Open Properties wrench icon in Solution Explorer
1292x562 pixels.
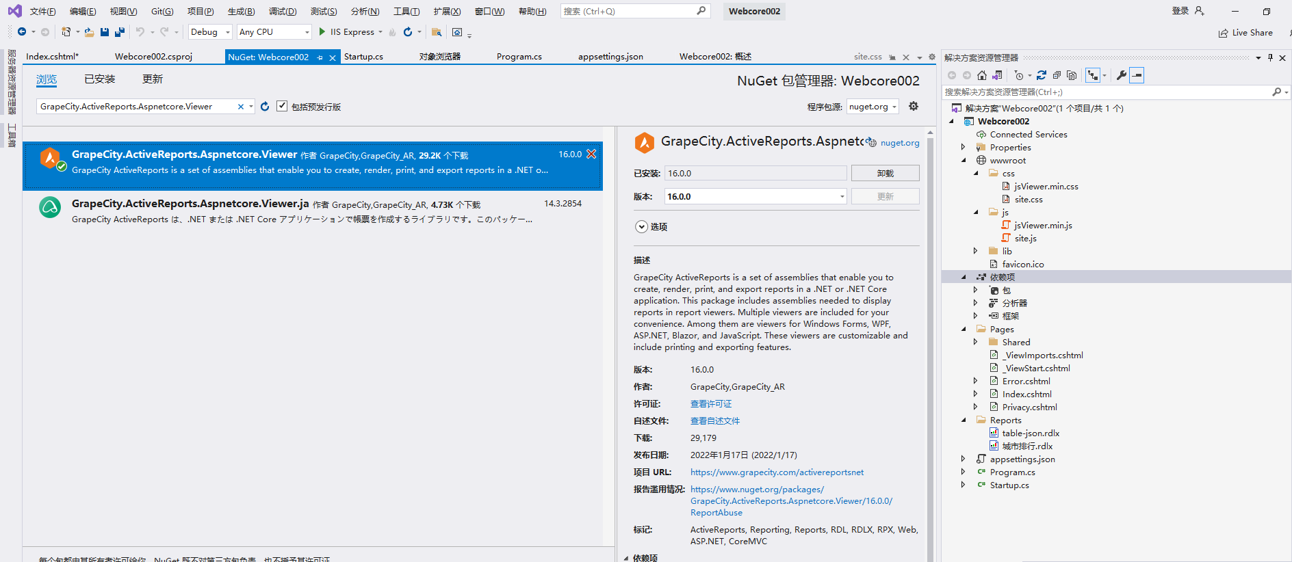(1121, 75)
